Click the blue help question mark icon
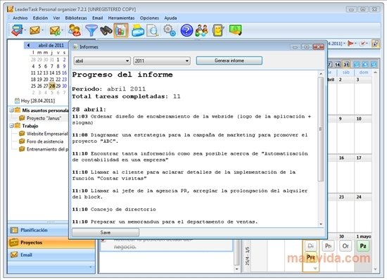Viewport: 387px width, 280px height. (186, 30)
